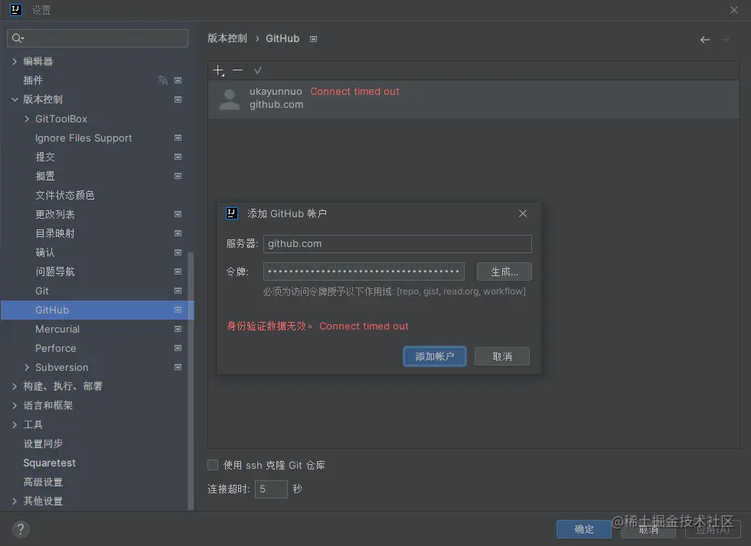Close the 添加 GitHub 帐户 dialog

pos(523,213)
